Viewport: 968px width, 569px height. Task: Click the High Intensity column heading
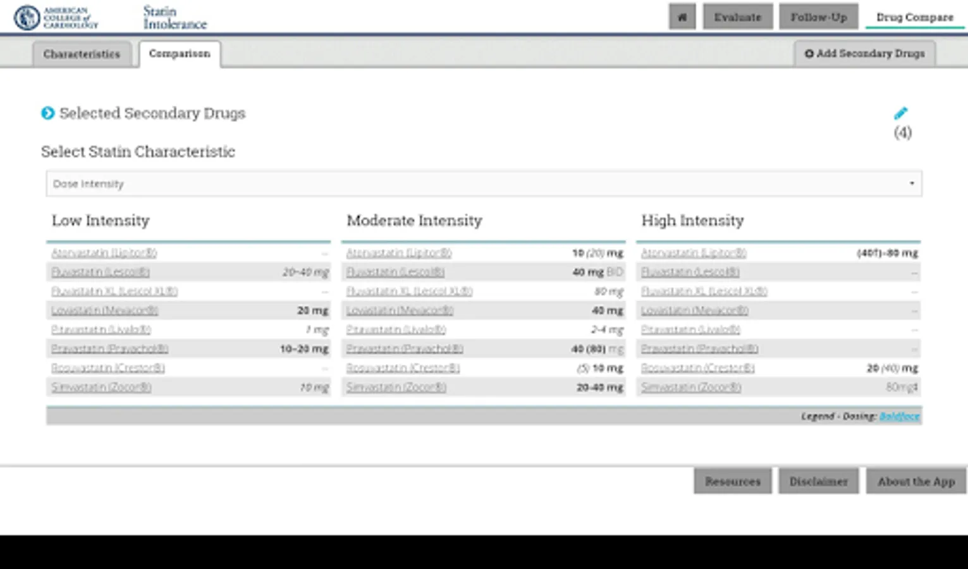tap(692, 221)
